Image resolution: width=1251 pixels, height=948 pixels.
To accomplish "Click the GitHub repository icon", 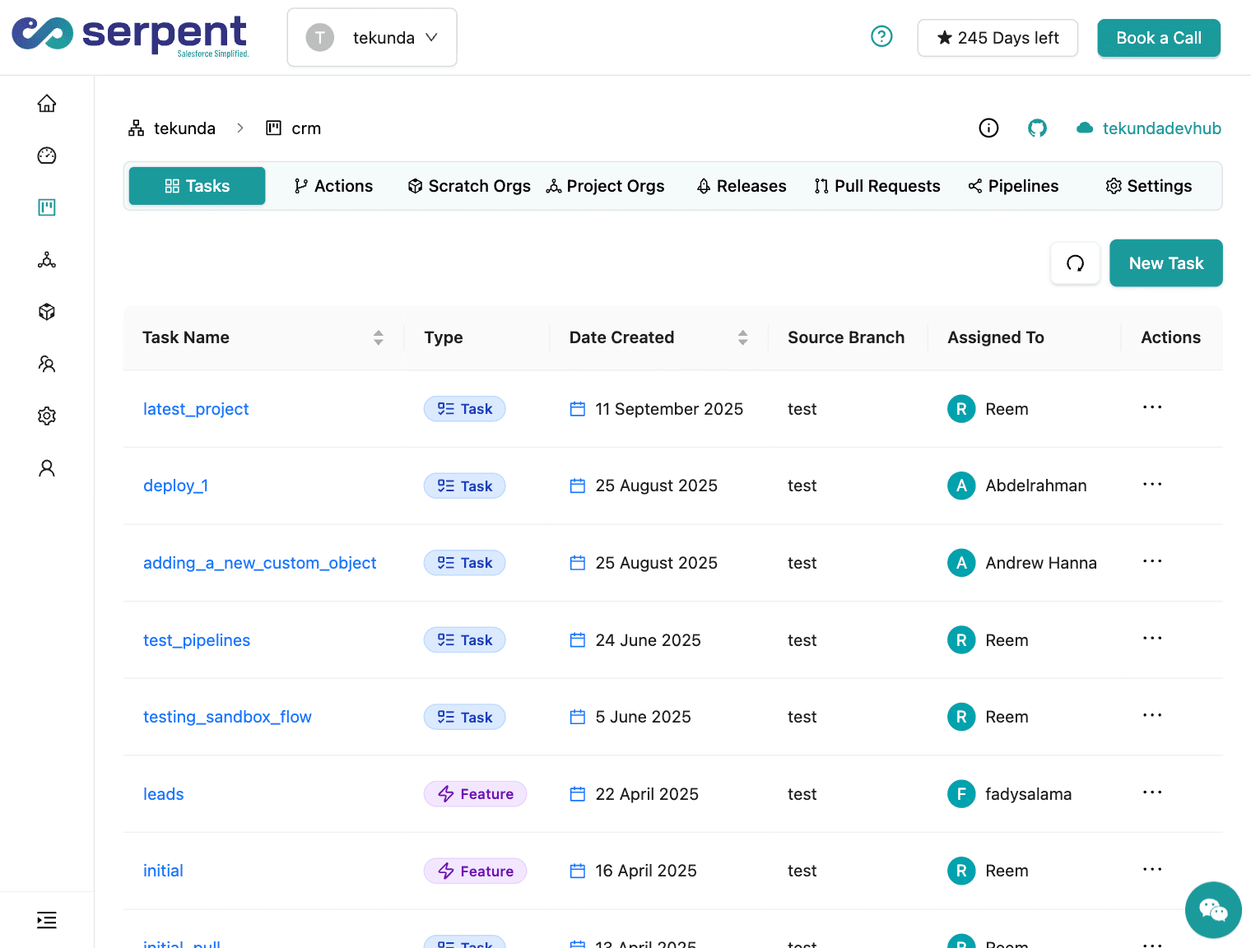I will 1037,128.
